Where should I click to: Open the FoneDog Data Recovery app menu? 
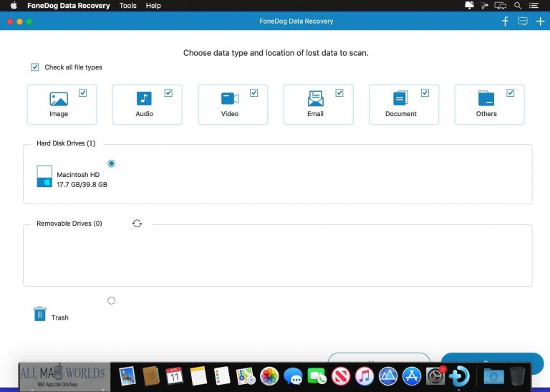pyautogui.click(x=69, y=6)
